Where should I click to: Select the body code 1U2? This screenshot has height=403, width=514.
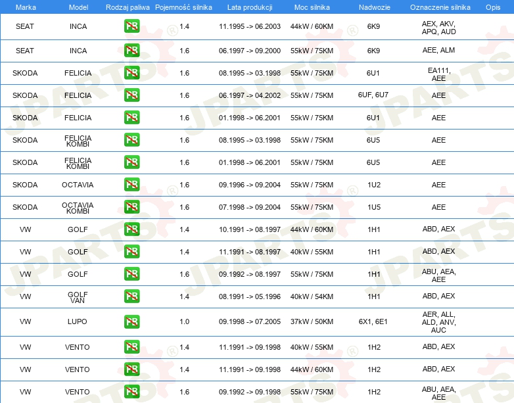tap(374, 185)
